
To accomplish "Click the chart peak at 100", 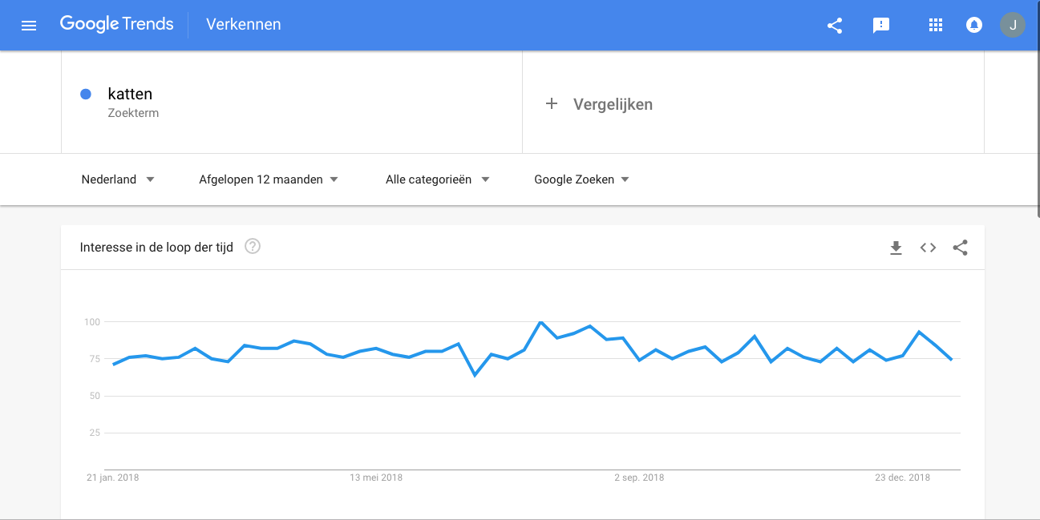I will click(541, 322).
